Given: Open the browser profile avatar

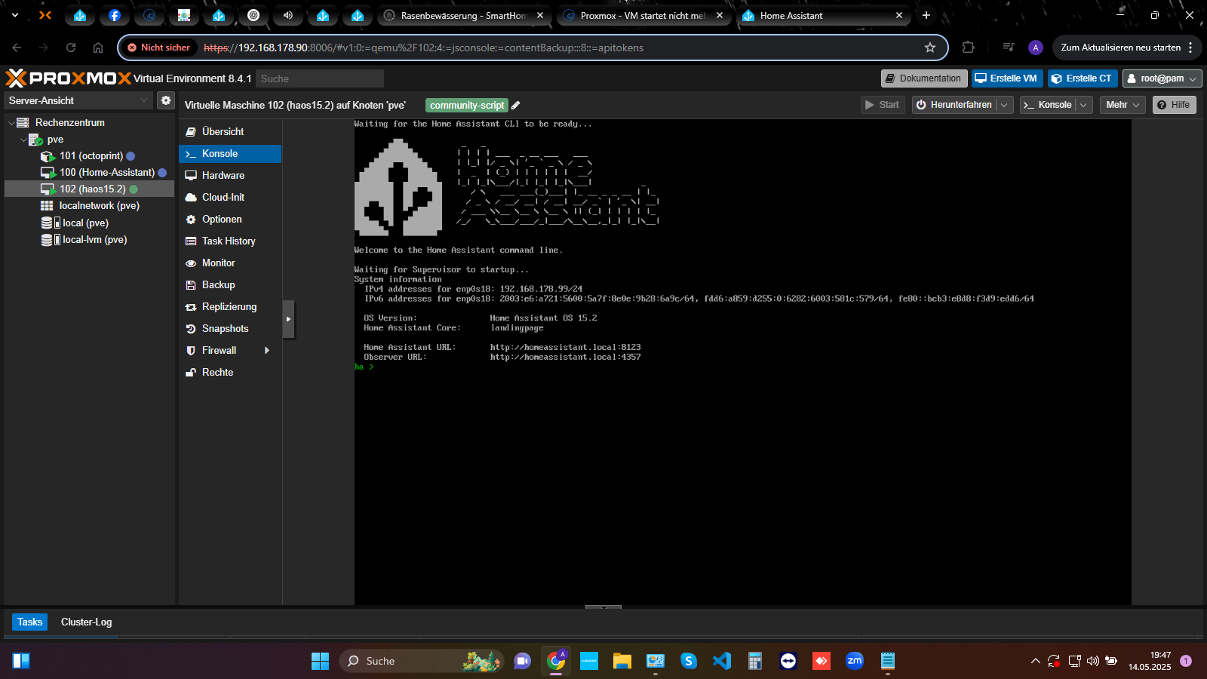Looking at the screenshot, I should (x=1036, y=48).
